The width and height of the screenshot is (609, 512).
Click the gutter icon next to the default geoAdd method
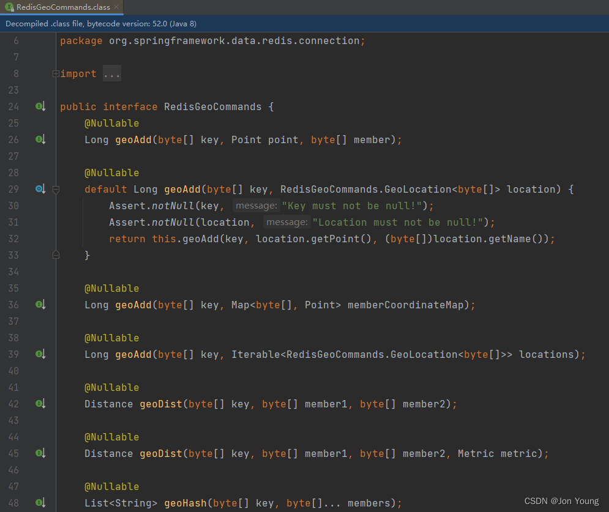38,188
